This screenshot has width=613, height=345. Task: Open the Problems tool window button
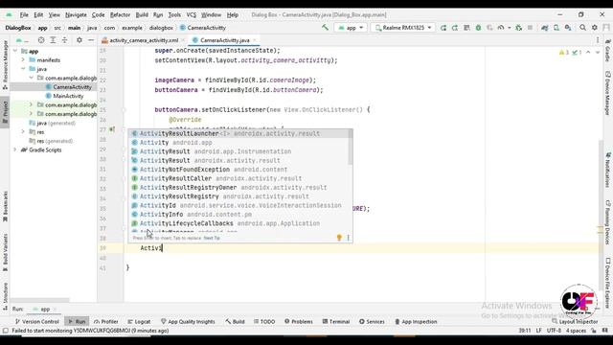point(298,322)
